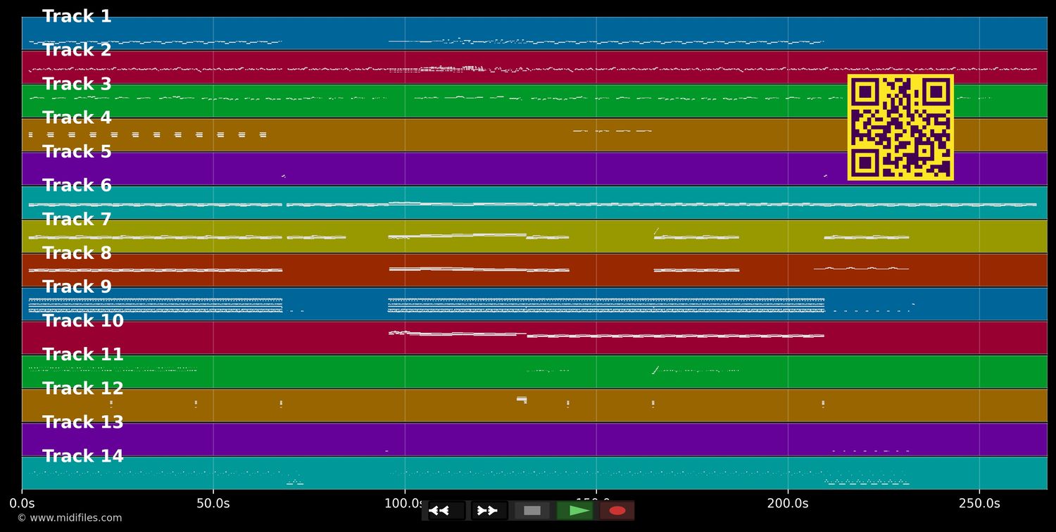Click the purple Track 13 lane

coord(534,439)
